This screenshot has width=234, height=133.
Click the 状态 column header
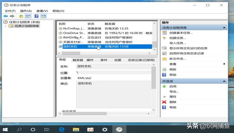click(91, 24)
